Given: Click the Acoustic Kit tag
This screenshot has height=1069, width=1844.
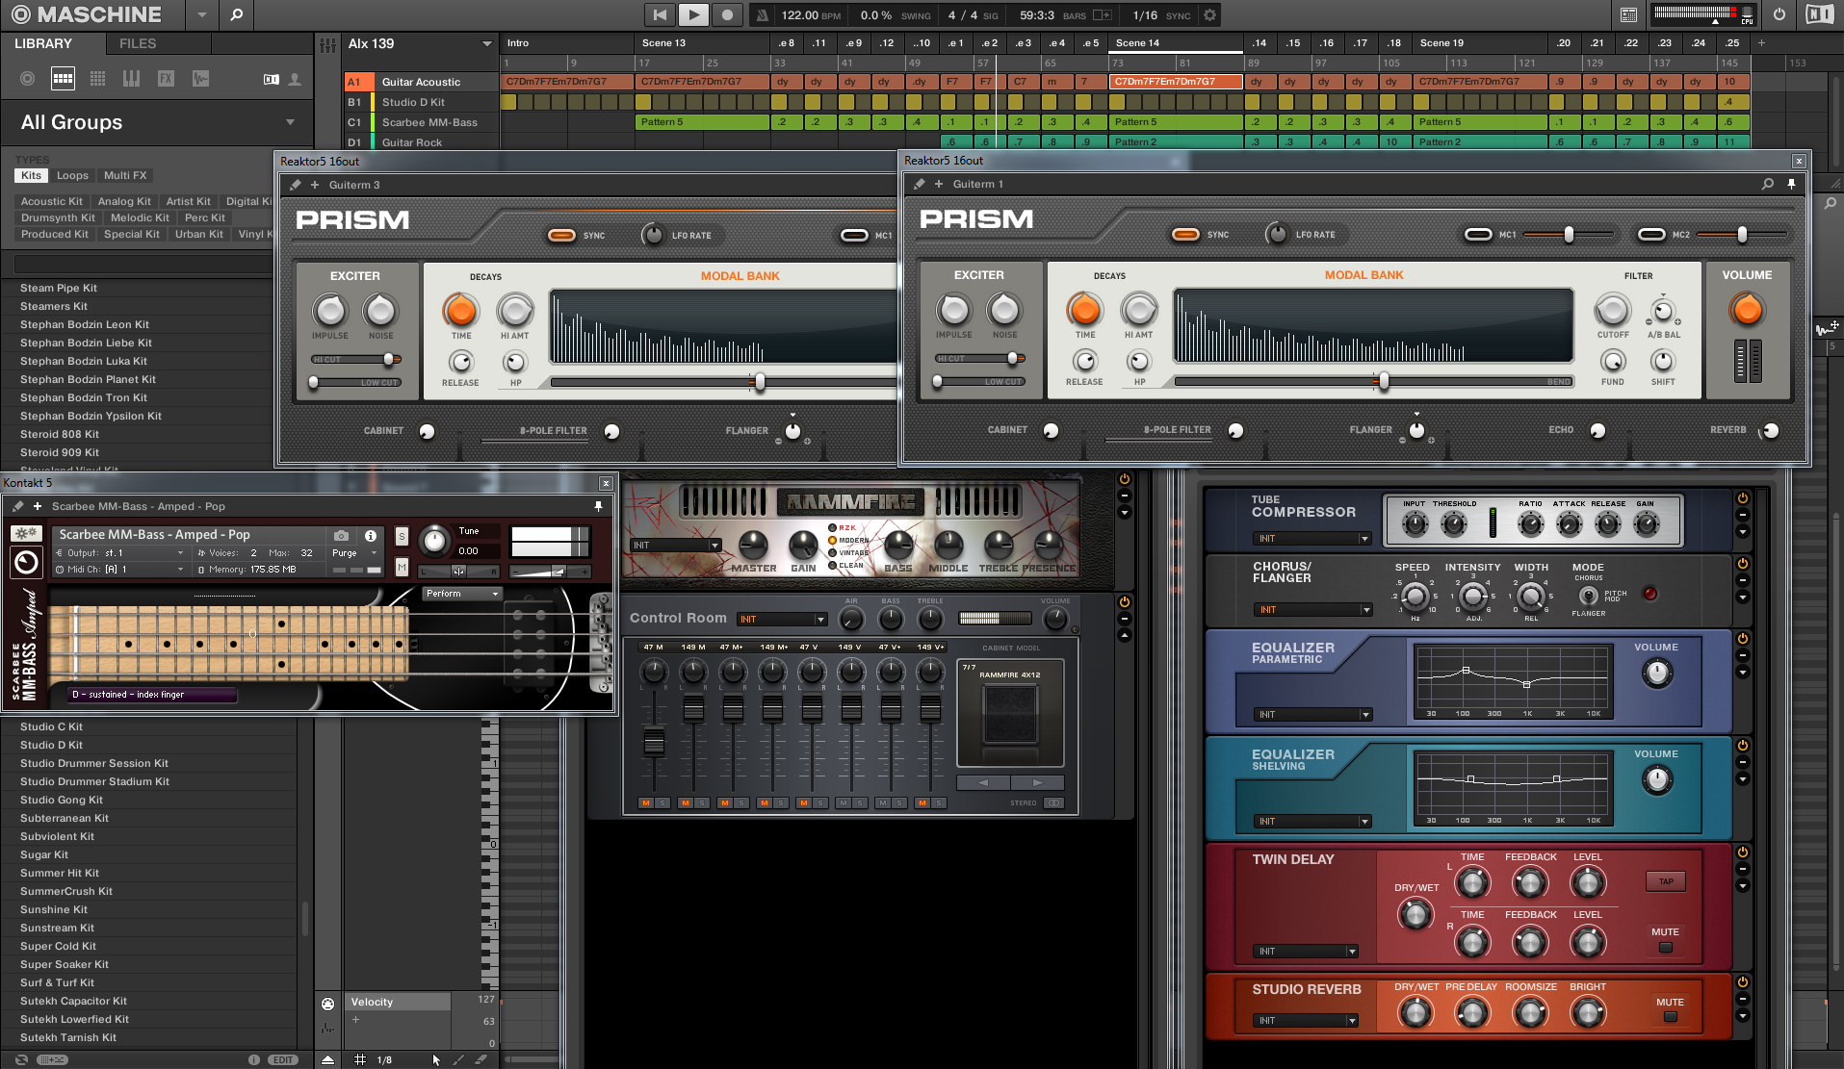Looking at the screenshot, I should (x=52, y=201).
